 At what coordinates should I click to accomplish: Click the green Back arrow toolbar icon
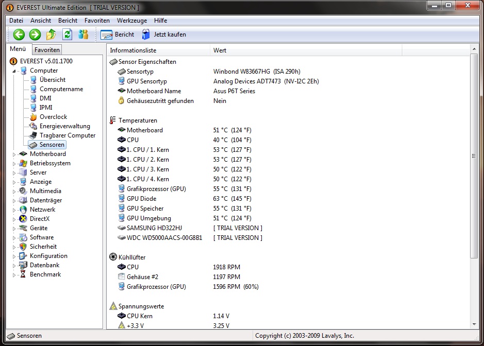click(x=19, y=34)
